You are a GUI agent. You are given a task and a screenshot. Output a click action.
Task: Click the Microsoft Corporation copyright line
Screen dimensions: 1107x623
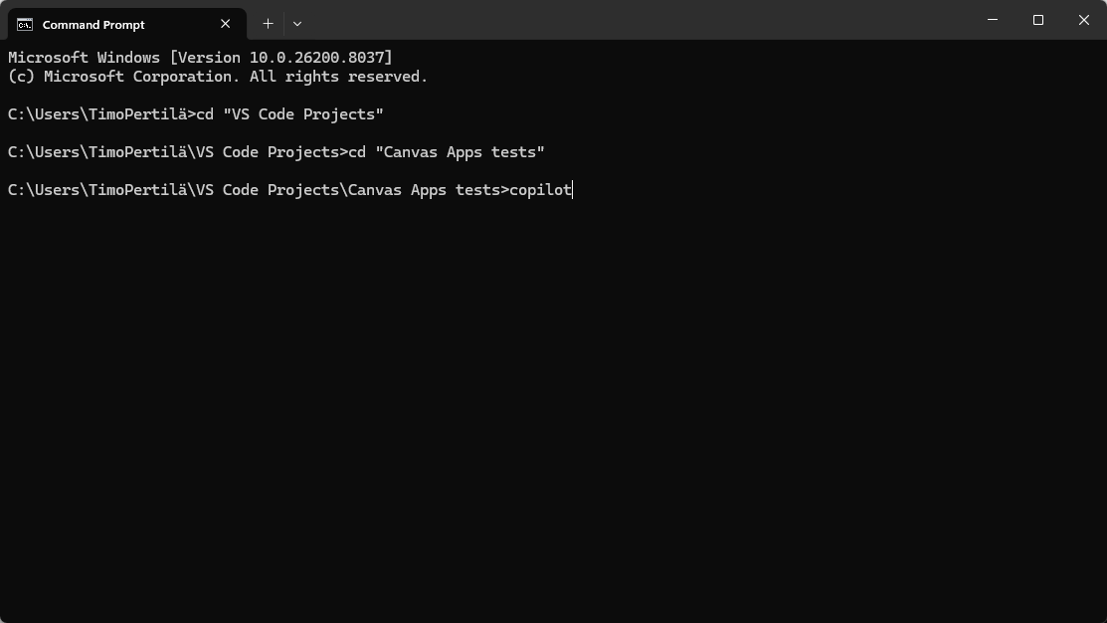217,77
